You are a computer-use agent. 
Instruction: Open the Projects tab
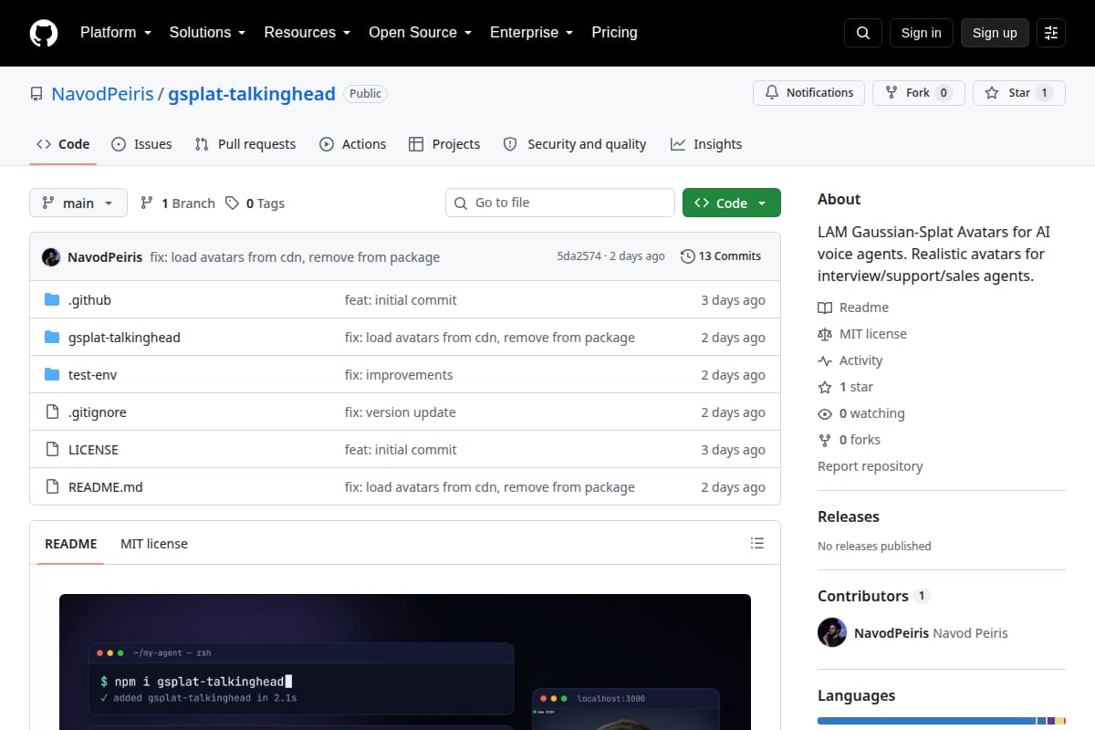click(444, 144)
